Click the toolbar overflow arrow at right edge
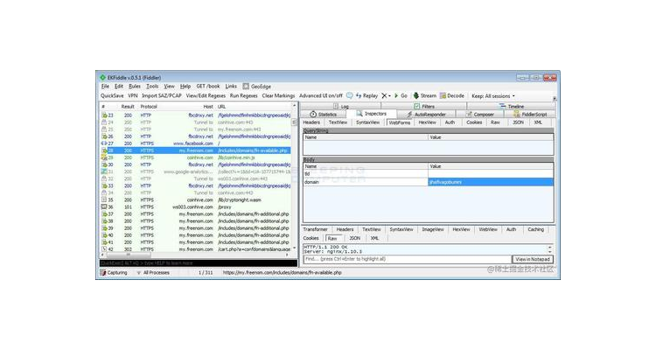 (555, 99)
